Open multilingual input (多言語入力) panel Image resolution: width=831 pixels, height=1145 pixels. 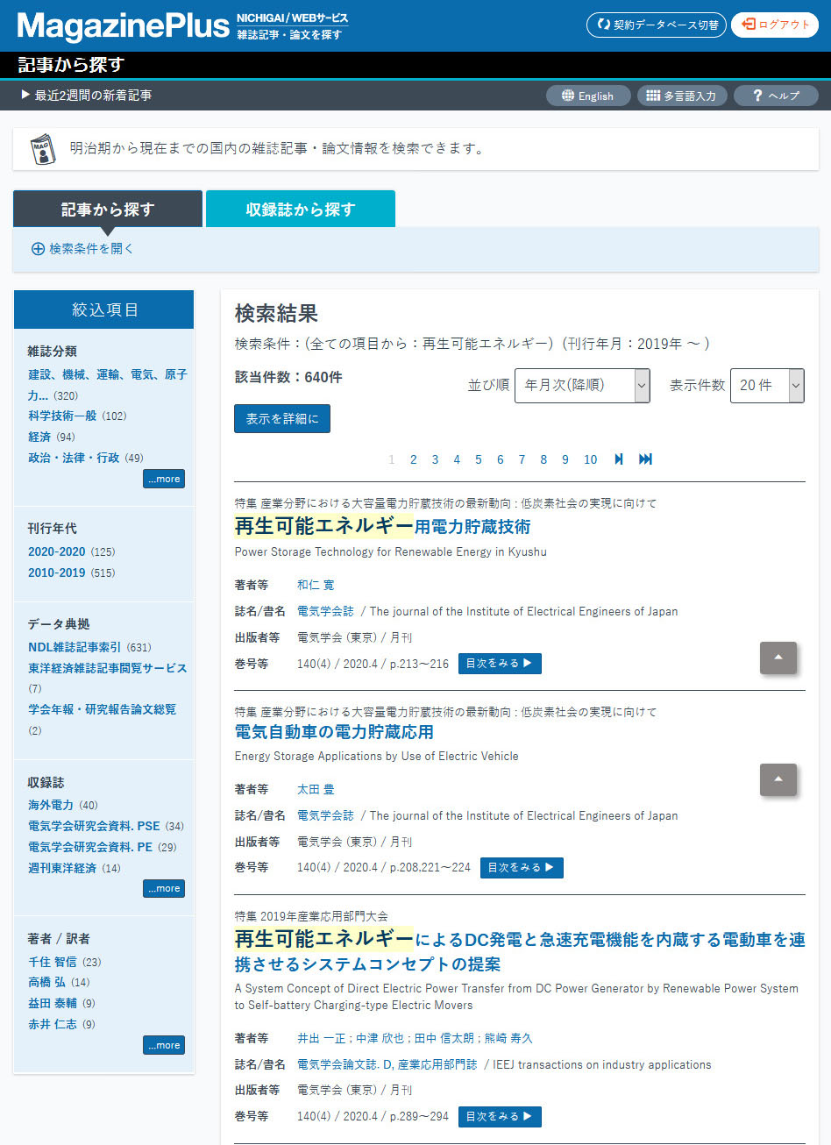pos(681,96)
